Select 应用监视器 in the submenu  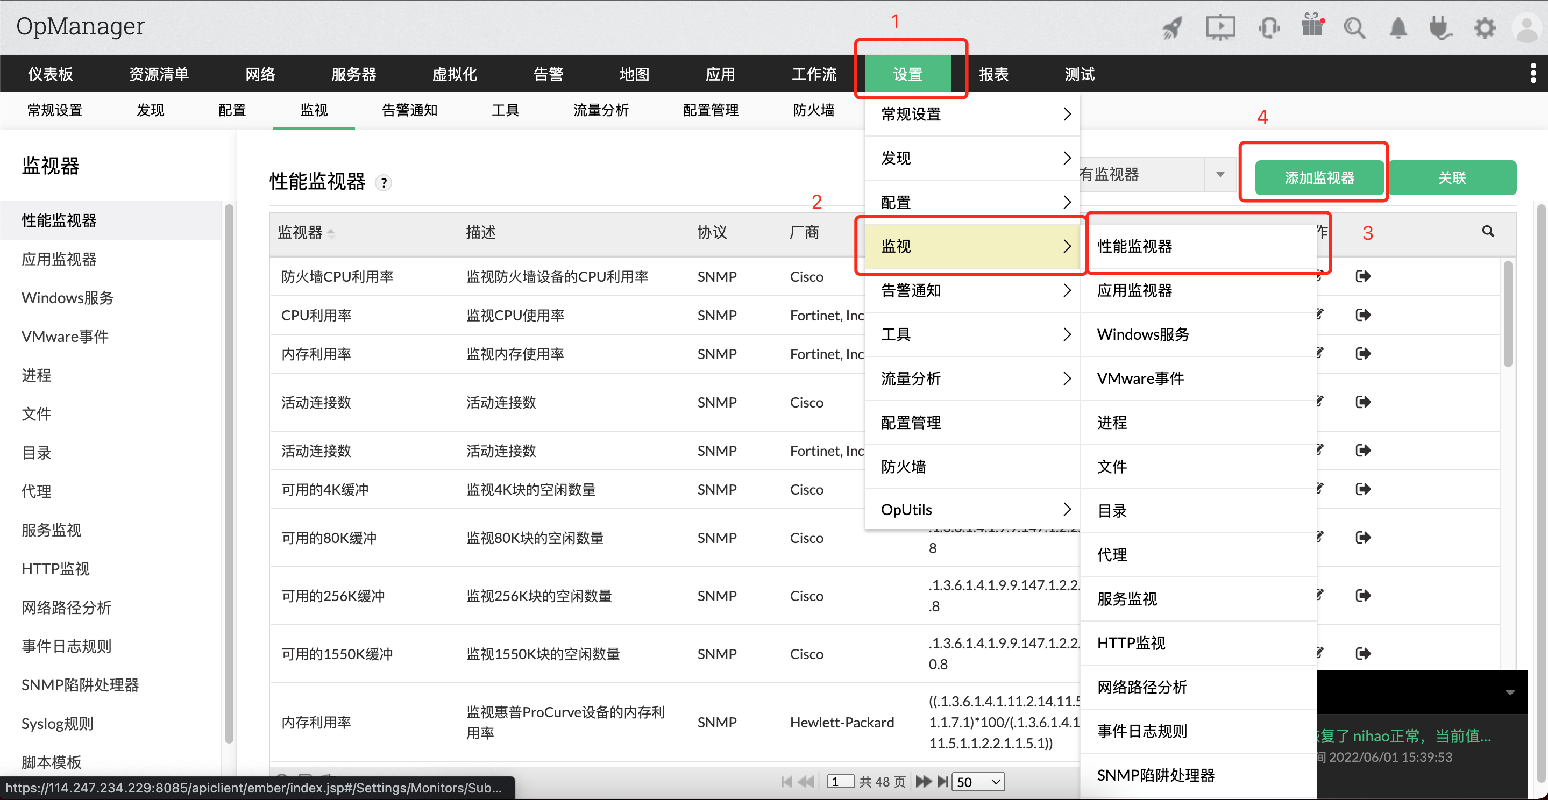click(x=1134, y=291)
